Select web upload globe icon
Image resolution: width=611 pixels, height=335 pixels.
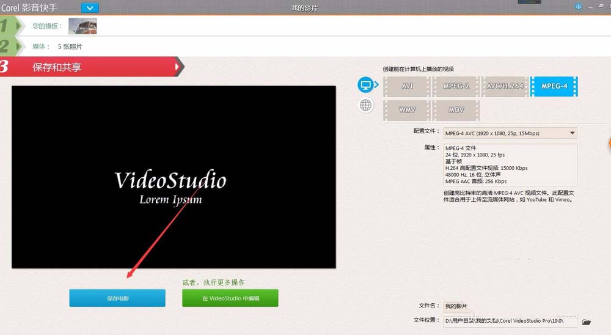(365, 105)
